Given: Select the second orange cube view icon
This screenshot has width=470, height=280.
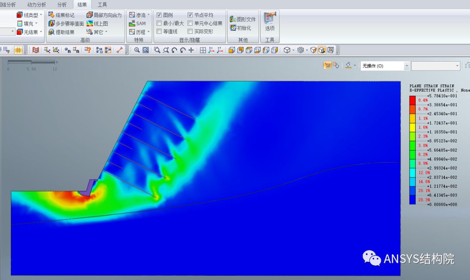Looking at the screenshot, I should tap(240, 50).
